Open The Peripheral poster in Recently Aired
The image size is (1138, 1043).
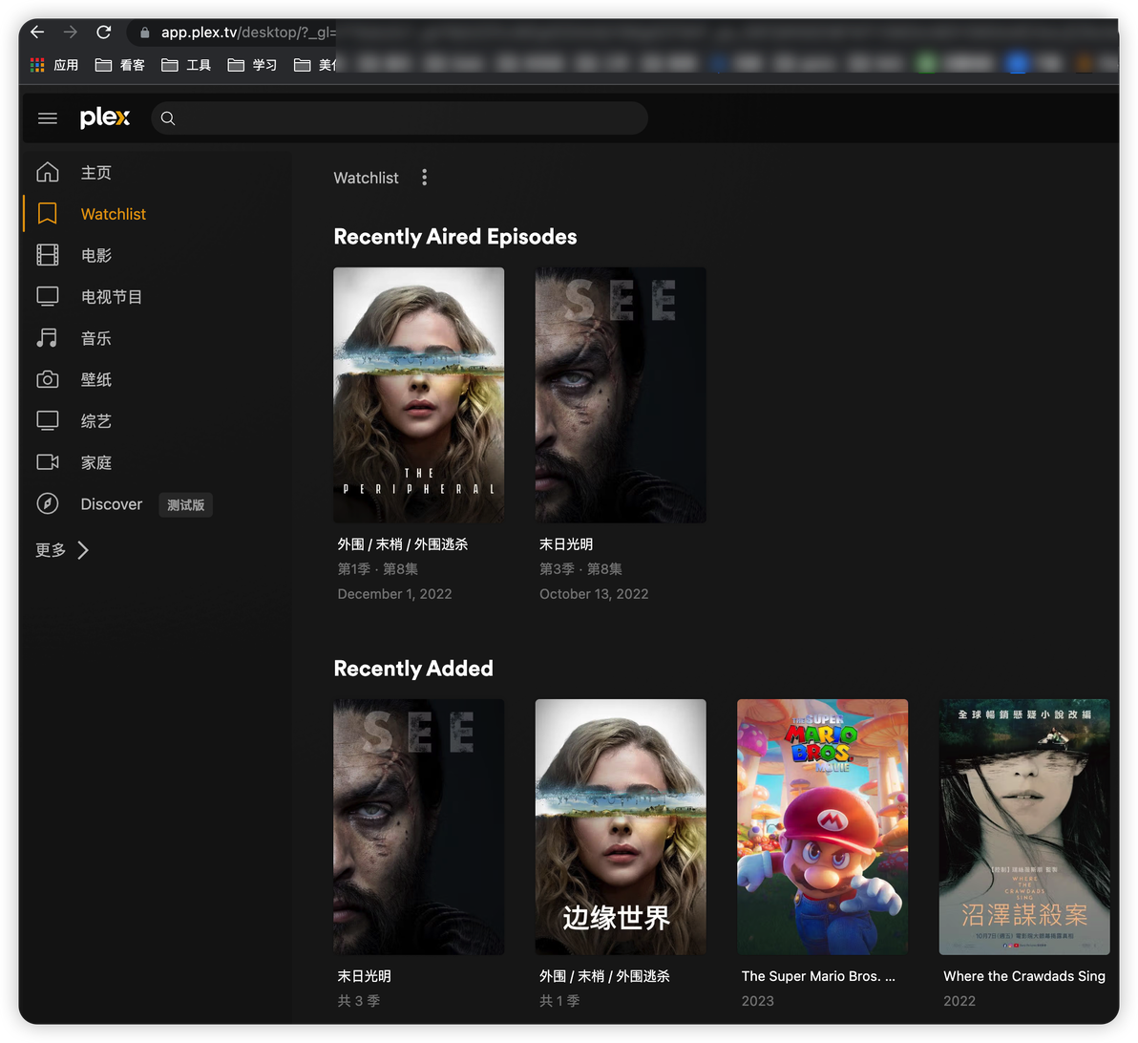coord(418,394)
